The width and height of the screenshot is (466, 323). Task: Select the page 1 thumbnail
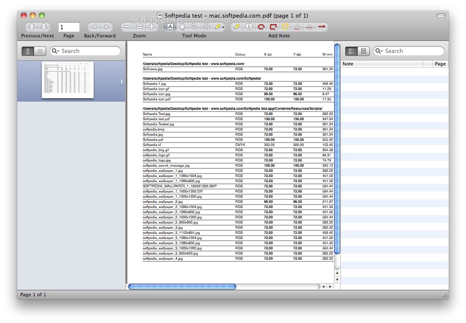[68, 80]
